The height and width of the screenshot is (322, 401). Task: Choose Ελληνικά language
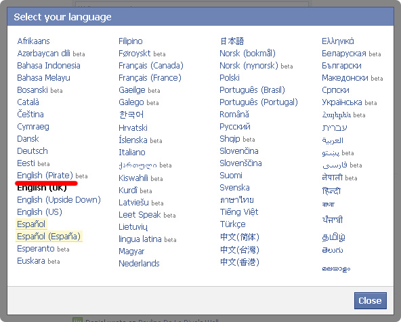tap(338, 41)
